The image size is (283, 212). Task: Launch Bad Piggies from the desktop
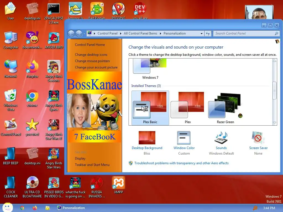tap(97, 10)
